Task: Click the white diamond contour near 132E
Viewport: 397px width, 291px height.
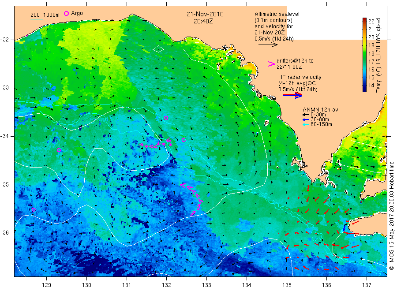Action: click(158, 49)
